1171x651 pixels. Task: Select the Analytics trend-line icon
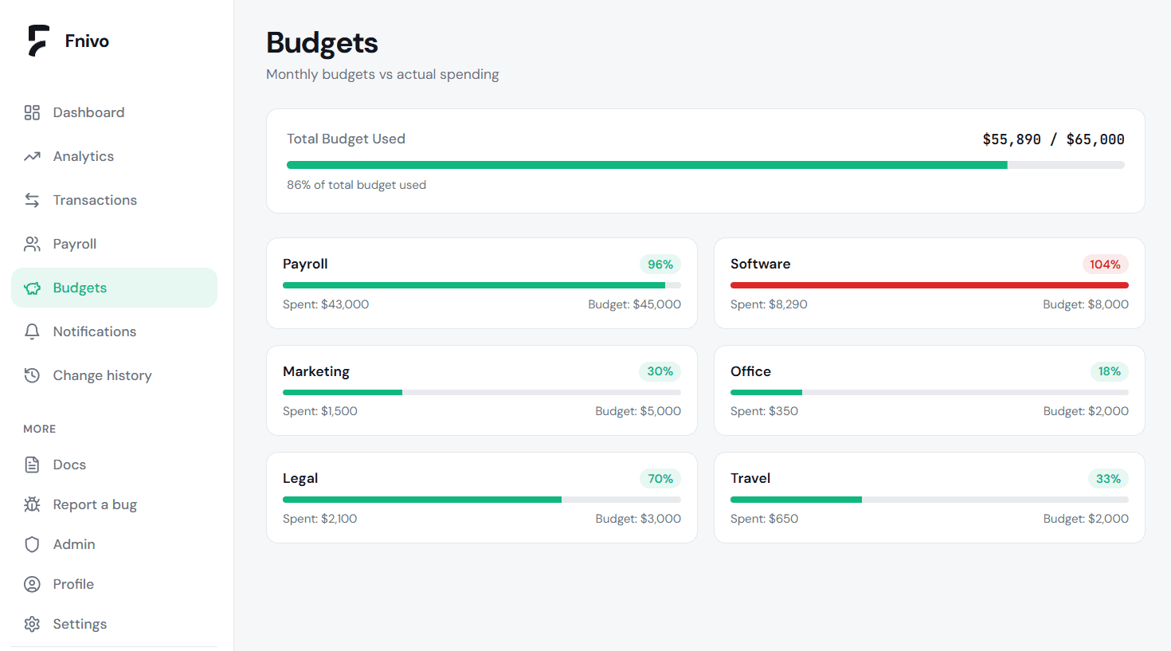point(32,156)
